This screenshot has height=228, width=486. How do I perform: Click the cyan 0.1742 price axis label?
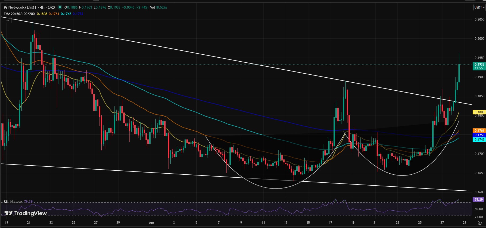tap(479, 139)
